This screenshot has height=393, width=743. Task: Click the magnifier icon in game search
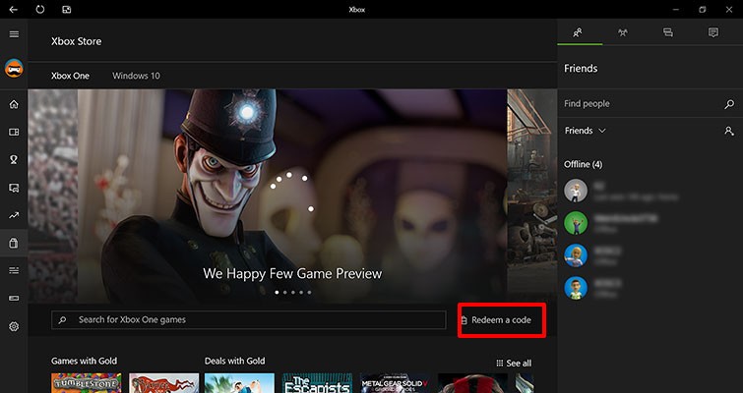[62, 320]
